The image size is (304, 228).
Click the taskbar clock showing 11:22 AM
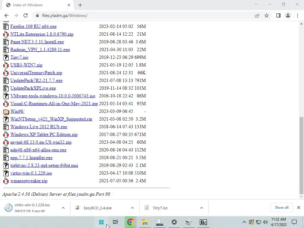278,222
